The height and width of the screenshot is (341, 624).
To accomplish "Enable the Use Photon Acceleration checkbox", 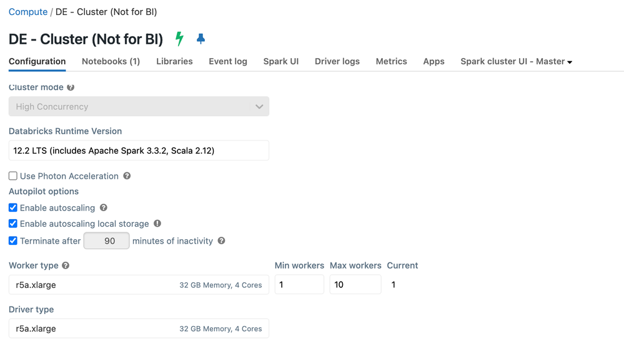I will pos(13,176).
